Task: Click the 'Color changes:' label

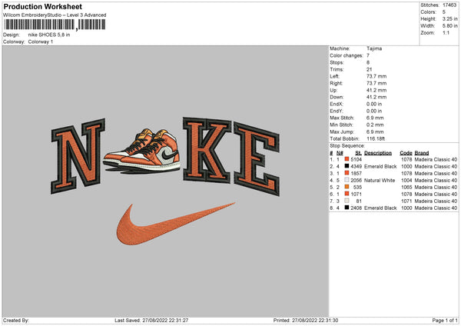Action: [x=347, y=55]
